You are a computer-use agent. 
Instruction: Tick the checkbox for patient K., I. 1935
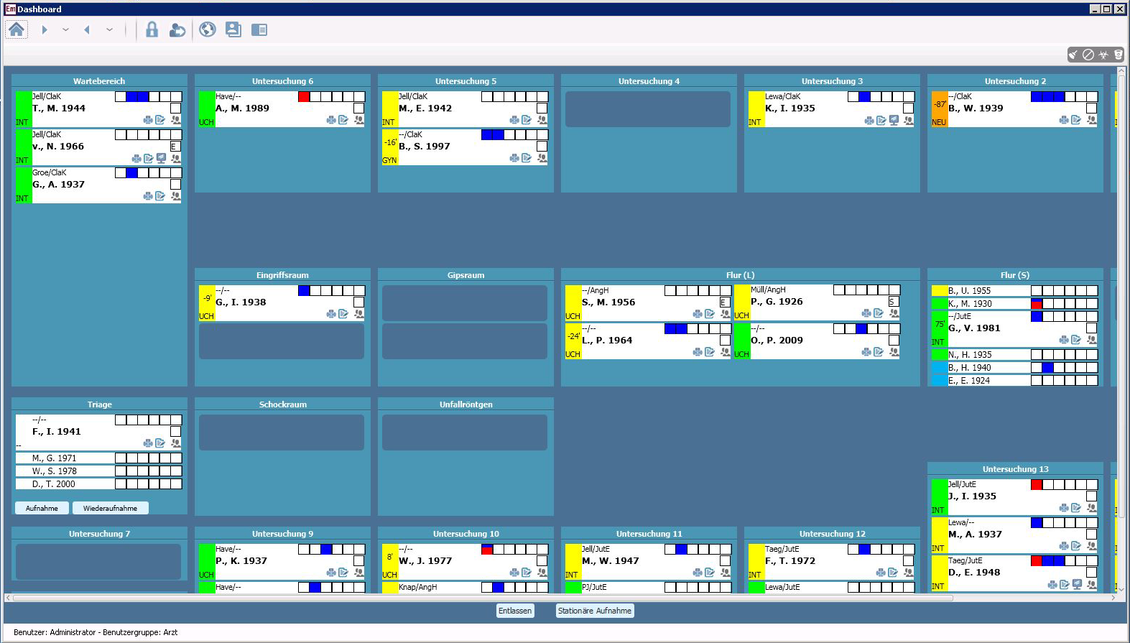[908, 108]
